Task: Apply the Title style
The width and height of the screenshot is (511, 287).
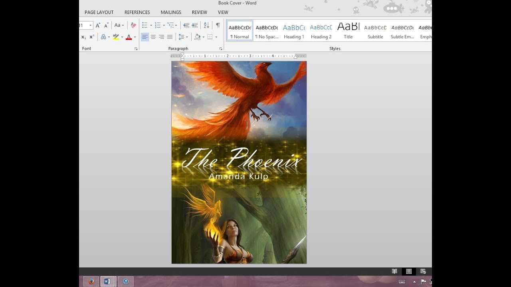Action: 348,31
